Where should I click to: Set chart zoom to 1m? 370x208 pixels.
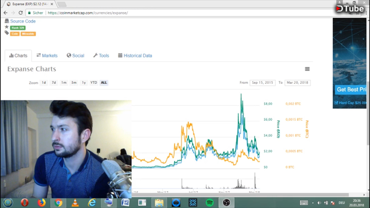[x=64, y=83]
